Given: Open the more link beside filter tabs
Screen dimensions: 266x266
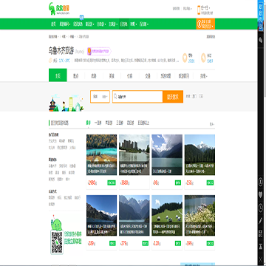Looking at the screenshot, I should [212, 124].
